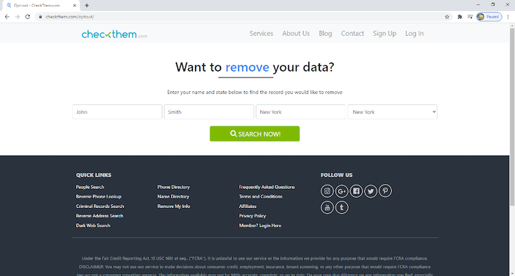Click the address bar URL
Viewport: 515px width, 276px height.
[70, 16]
